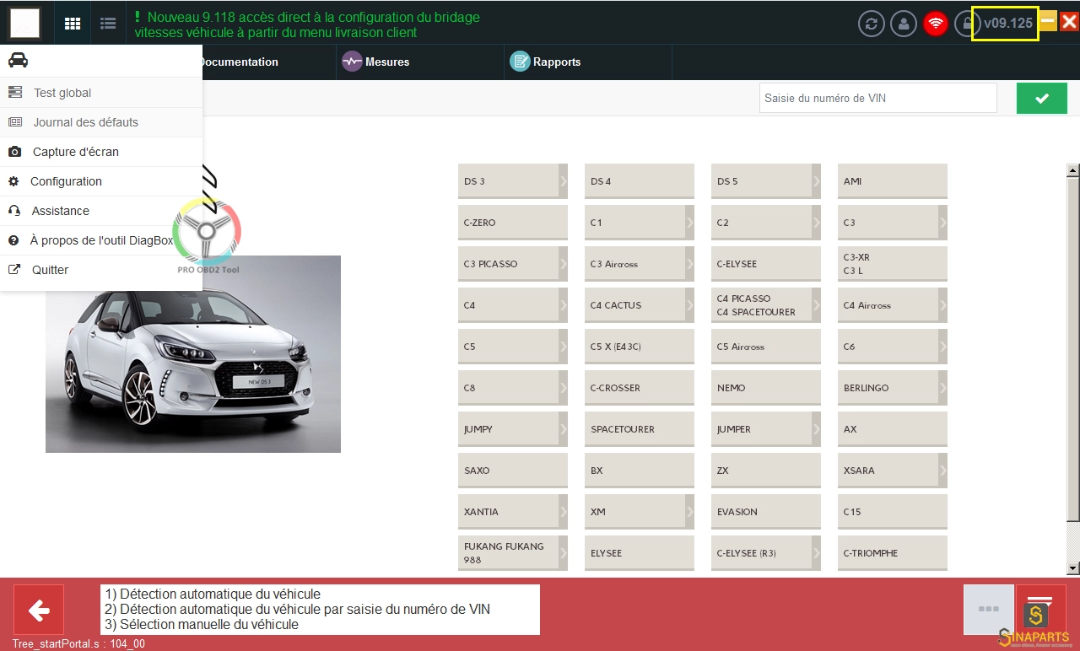Switch to the Mesures tab
This screenshot has height=651, width=1080.
coord(420,62)
